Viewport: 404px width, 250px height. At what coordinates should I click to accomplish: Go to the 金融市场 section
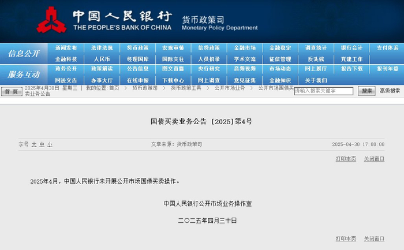coord(245,48)
